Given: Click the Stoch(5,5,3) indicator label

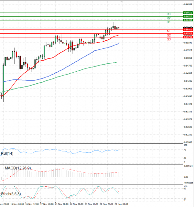Looking at the screenshot, I should (x=11, y=194).
